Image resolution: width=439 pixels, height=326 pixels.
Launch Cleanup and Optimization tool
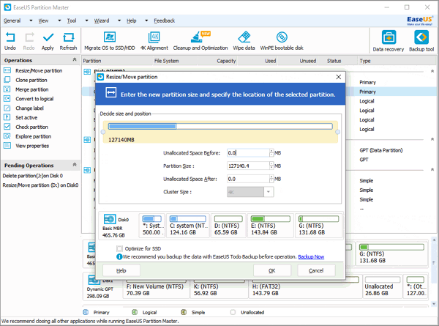200,41
